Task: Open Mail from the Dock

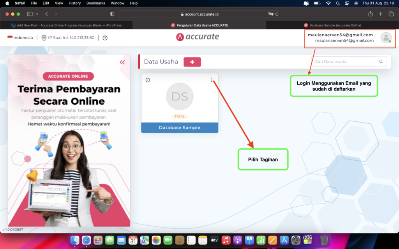Action: tap(122, 240)
